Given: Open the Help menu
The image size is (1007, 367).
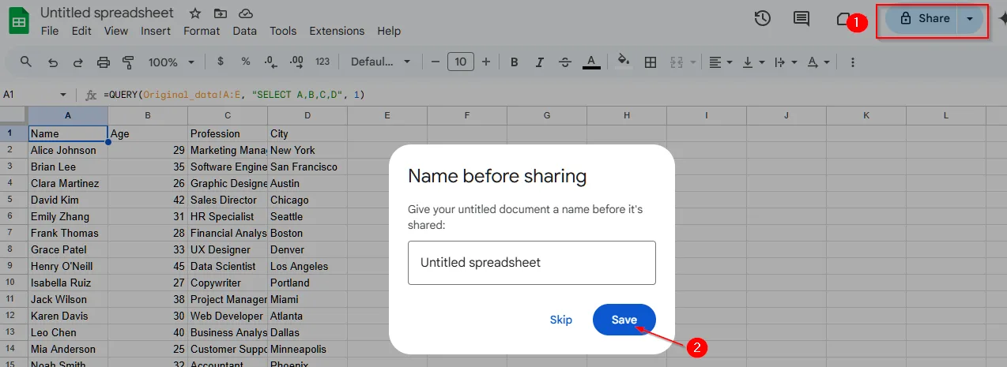Looking at the screenshot, I should point(389,31).
